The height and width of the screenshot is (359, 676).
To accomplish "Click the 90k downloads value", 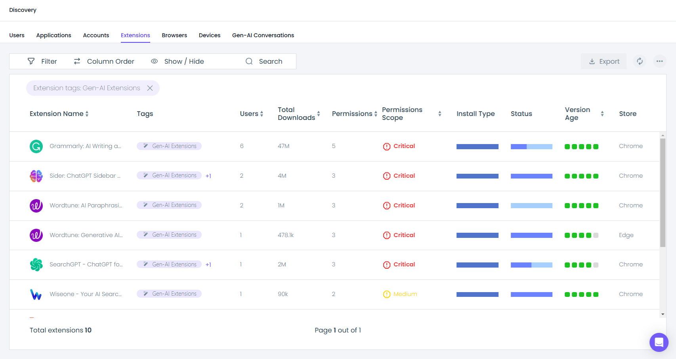I will click(x=283, y=294).
